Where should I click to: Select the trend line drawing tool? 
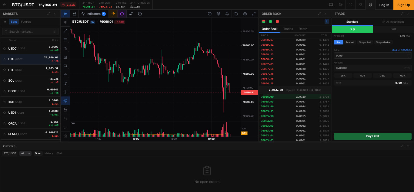(x=65, y=31)
